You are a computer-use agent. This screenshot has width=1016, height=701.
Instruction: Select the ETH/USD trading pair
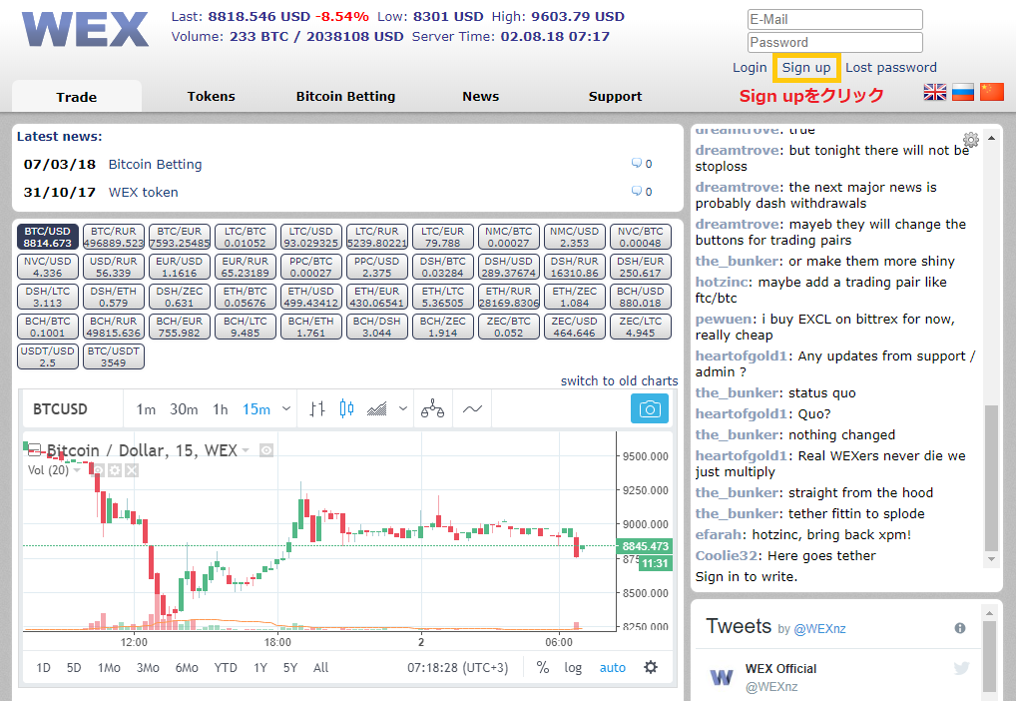click(311, 297)
